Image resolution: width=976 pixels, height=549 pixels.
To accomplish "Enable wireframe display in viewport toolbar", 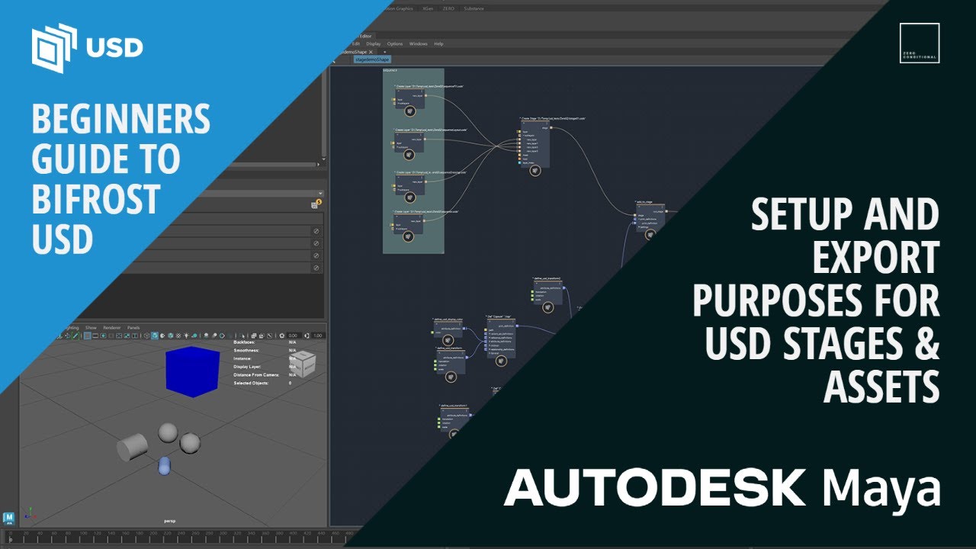I will (146, 335).
